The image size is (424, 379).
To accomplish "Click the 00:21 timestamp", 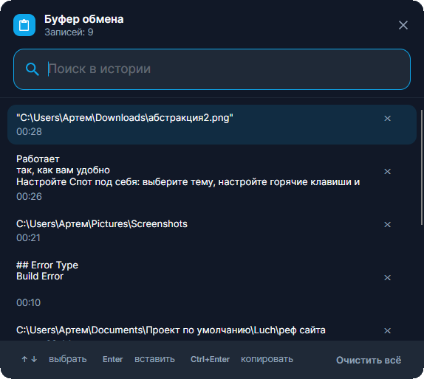I will (x=28, y=238).
